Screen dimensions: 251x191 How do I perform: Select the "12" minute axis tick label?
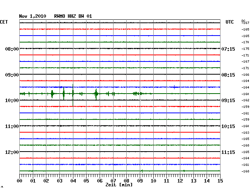[x=180, y=181]
